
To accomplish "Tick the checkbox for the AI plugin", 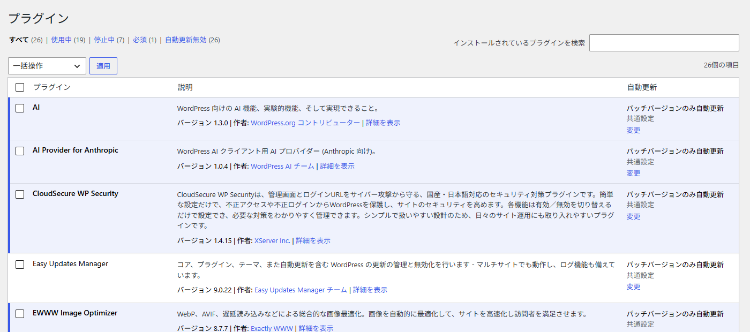I will (x=20, y=108).
